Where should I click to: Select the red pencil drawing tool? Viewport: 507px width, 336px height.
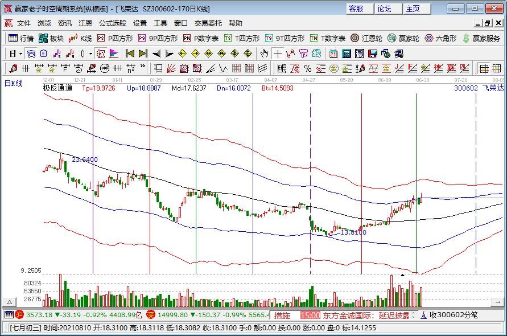13,68
